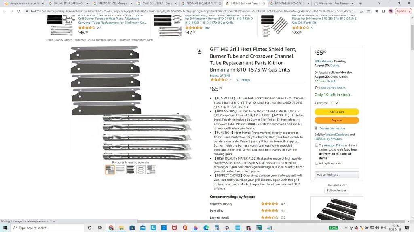414x232 pixels.
Task: Select the second product thumbnail image
Action: 120,170
